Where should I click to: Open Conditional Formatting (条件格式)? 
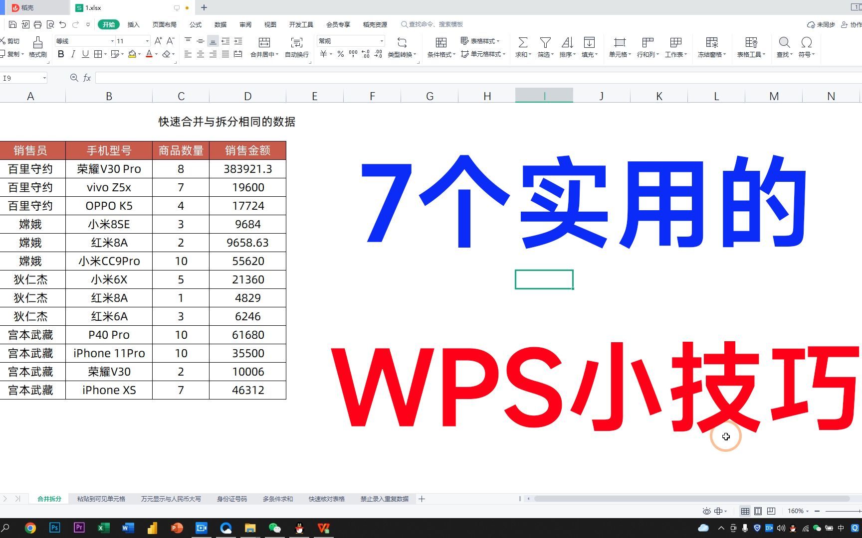point(441,47)
